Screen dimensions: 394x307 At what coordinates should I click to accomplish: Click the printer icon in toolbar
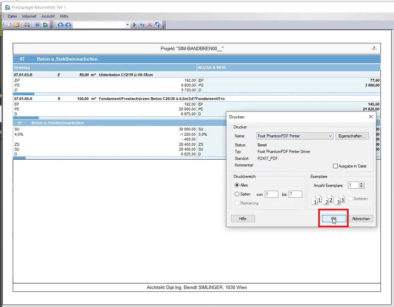pos(27,25)
